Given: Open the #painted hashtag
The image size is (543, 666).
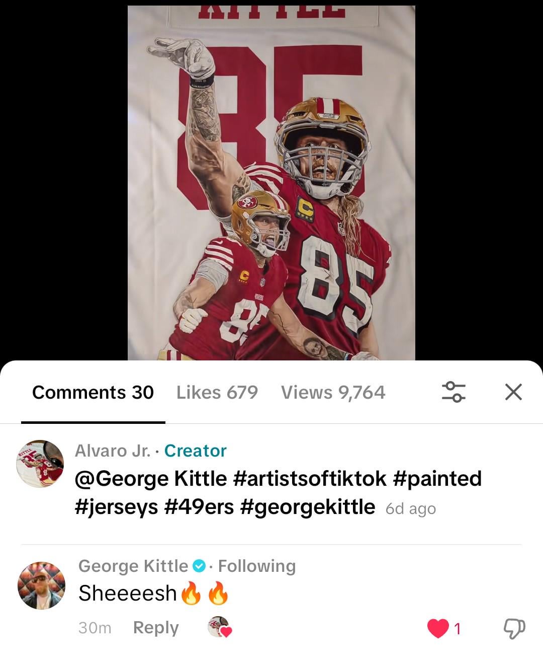Looking at the screenshot, I should 437,479.
